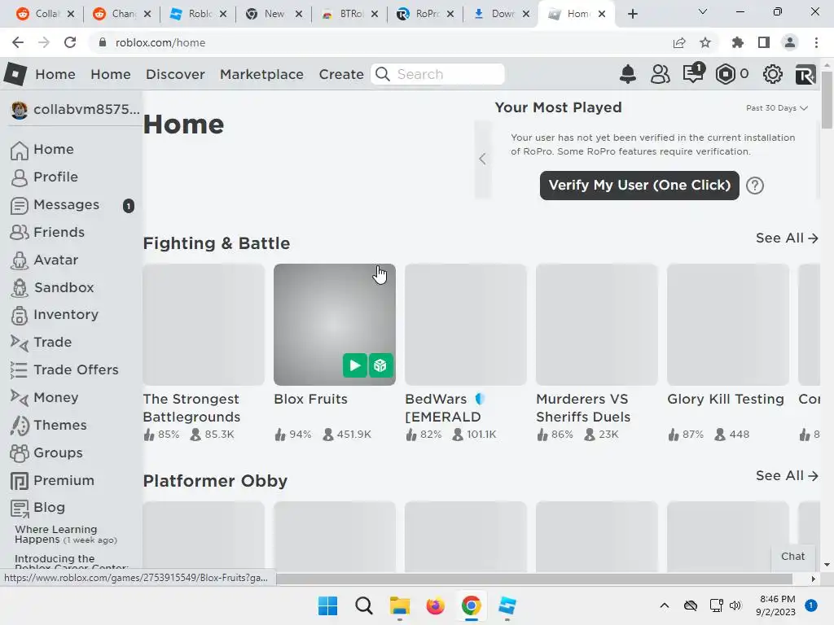Open the notifications bell
The image size is (834, 625).
628,74
